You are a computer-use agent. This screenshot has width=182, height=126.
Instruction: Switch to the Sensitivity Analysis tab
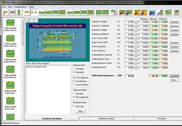pyautogui.click(x=106, y=119)
